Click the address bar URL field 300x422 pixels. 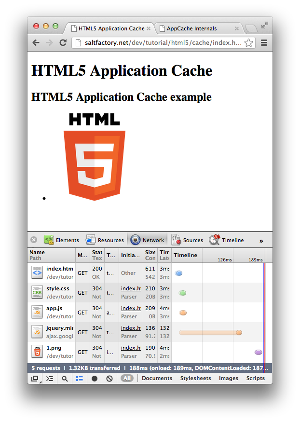[164, 42]
